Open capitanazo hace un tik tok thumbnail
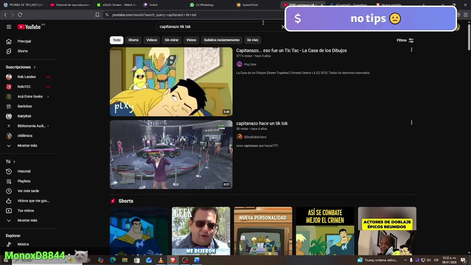This screenshot has width=471, height=265. pos(171,155)
